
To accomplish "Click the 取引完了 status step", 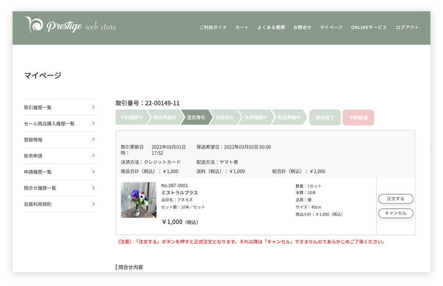I will pos(325,118).
